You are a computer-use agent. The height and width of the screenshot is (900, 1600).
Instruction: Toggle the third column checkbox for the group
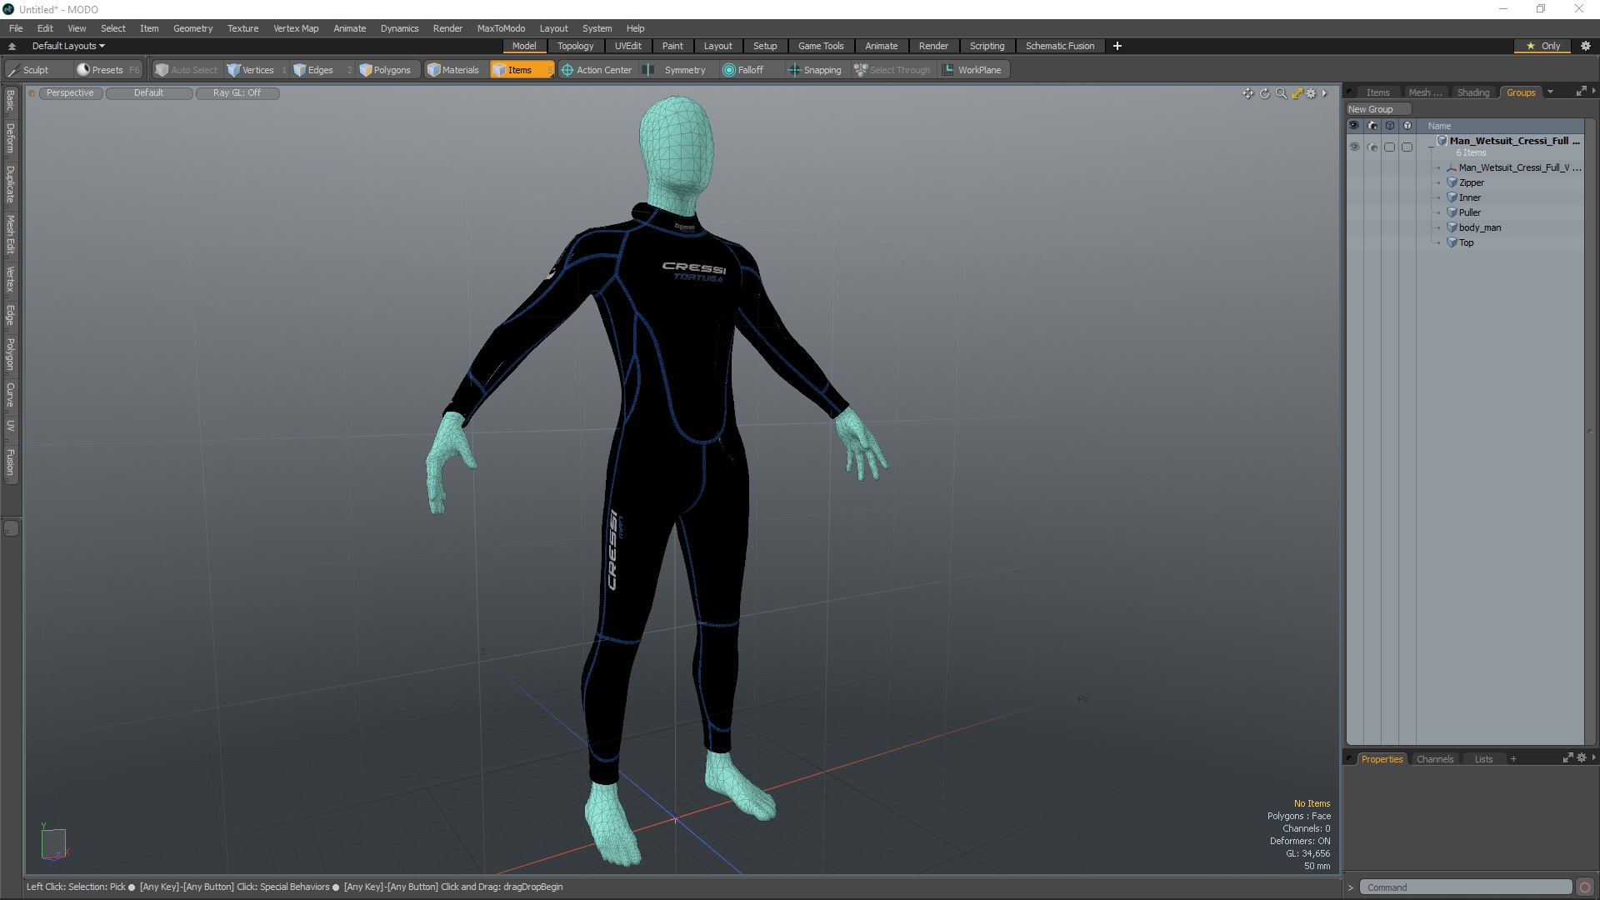click(1389, 147)
